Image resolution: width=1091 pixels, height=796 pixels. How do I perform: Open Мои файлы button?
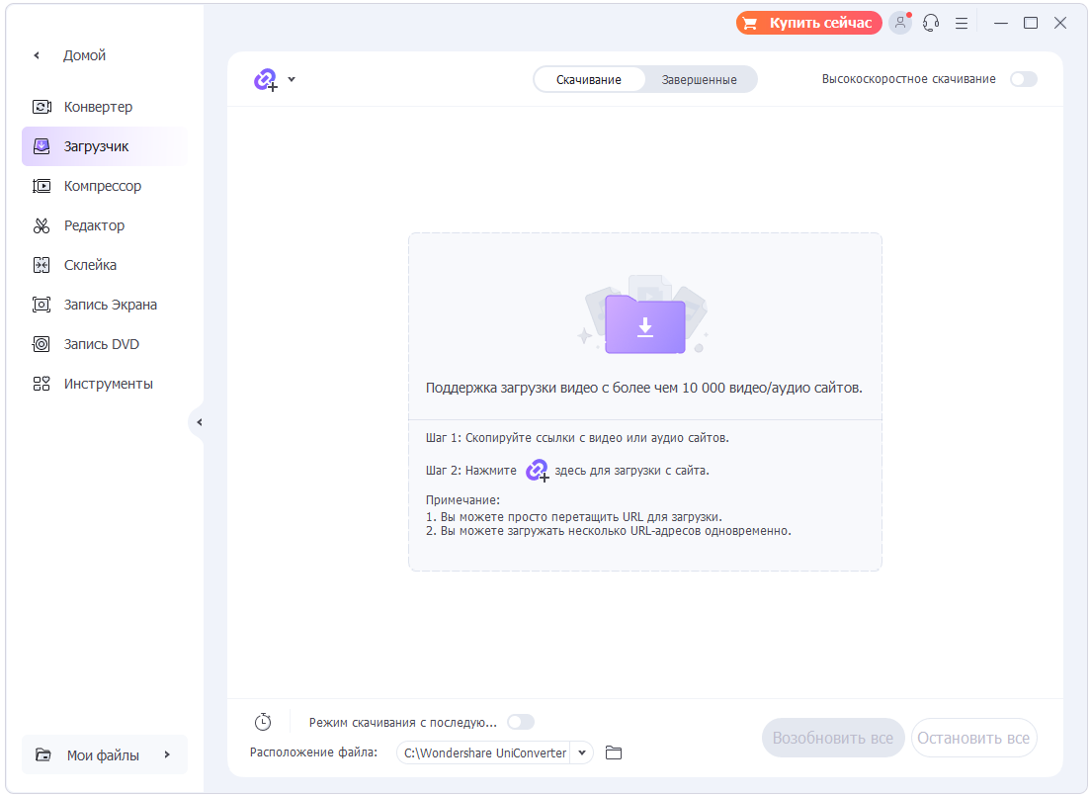(105, 754)
